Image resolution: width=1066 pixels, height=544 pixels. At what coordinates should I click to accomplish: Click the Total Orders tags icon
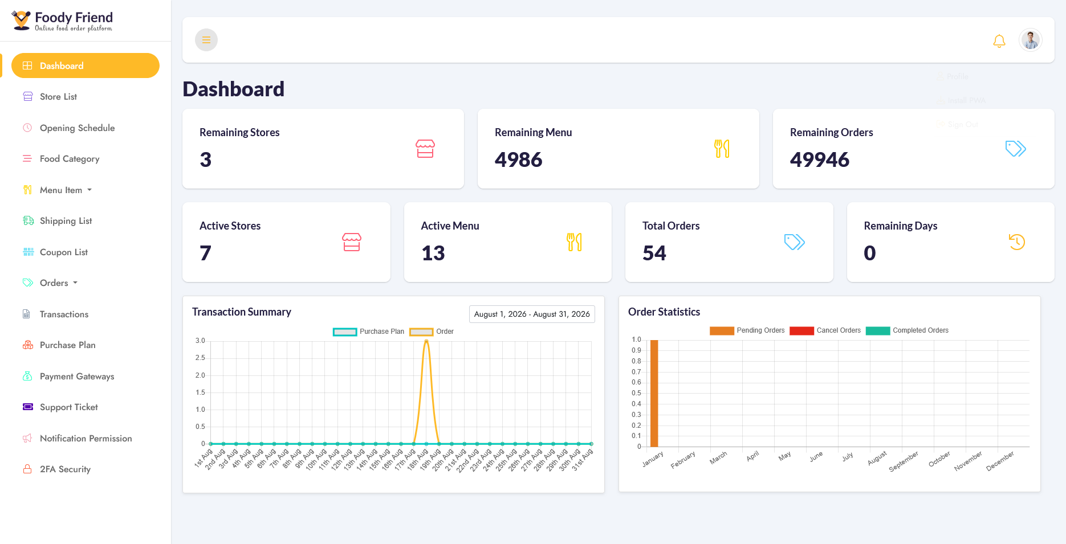click(795, 242)
